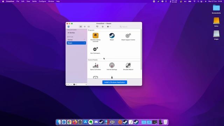Click the volume icon in menu bar
The width and height of the screenshot is (224, 126).
click(x=185, y=1)
